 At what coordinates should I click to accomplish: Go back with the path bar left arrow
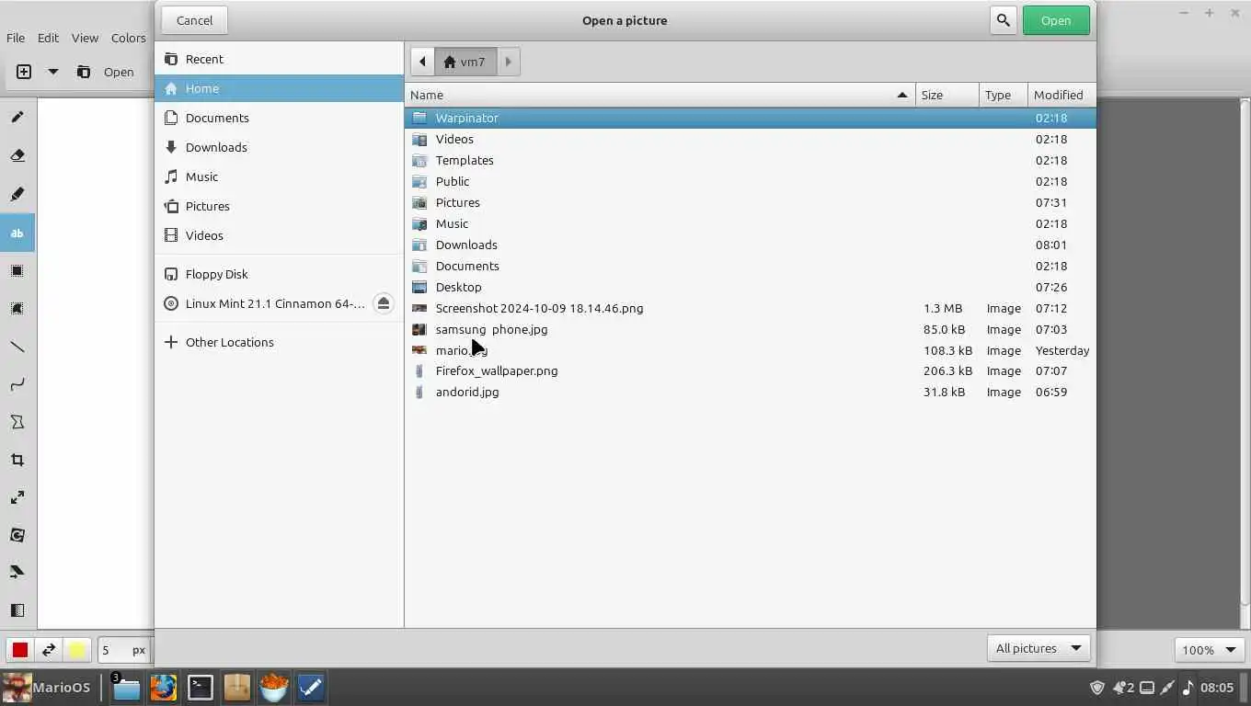click(422, 62)
